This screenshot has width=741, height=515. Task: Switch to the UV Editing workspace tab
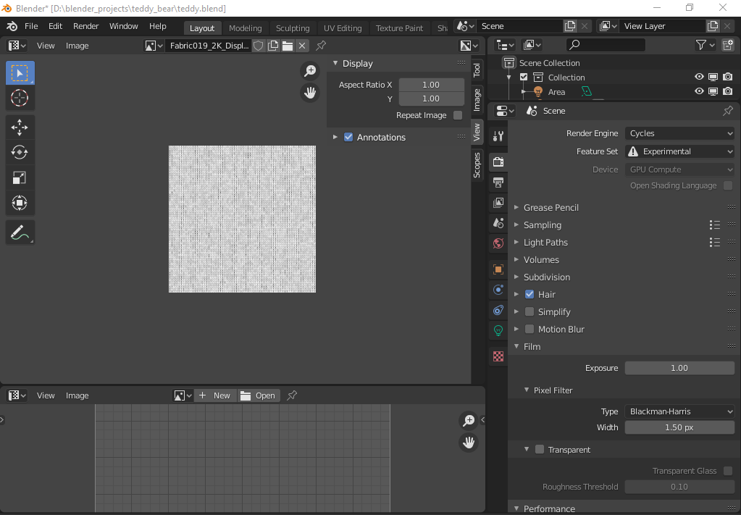(x=342, y=28)
